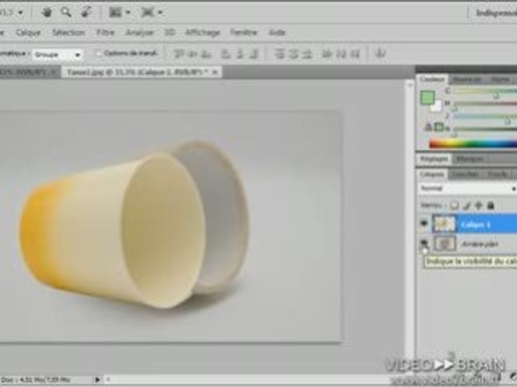Close the first document tab
Image resolution: width=517 pixels, height=387 pixels.
tap(53, 72)
